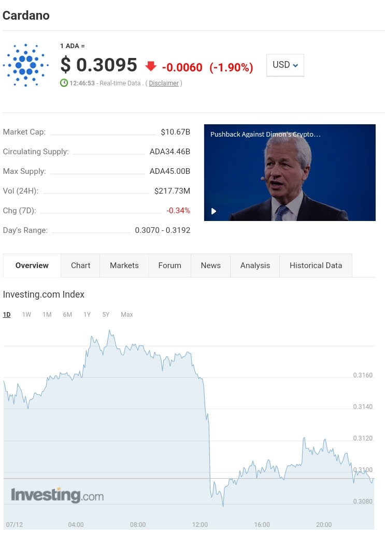Select the Max chart timeframe
385x545 pixels.
point(127,315)
